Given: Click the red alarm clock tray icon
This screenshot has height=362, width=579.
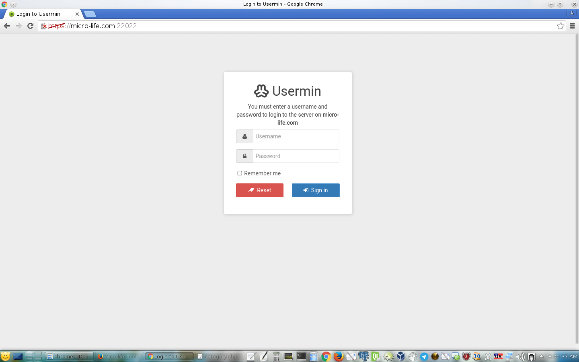Looking at the screenshot, I should (466, 356).
